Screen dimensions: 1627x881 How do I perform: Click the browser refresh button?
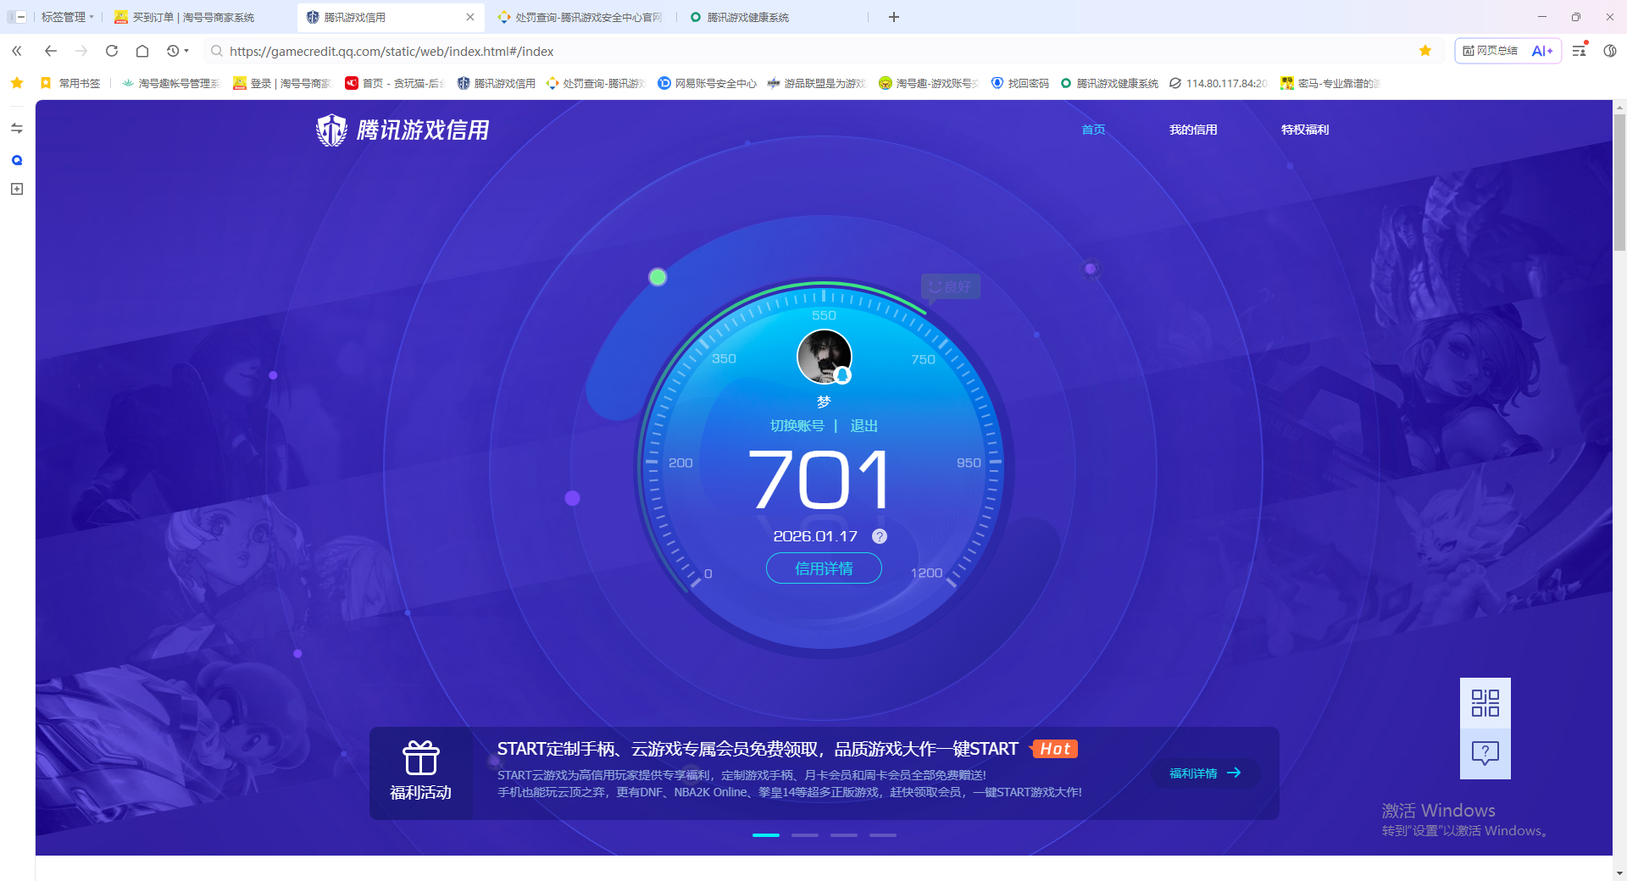tap(112, 51)
